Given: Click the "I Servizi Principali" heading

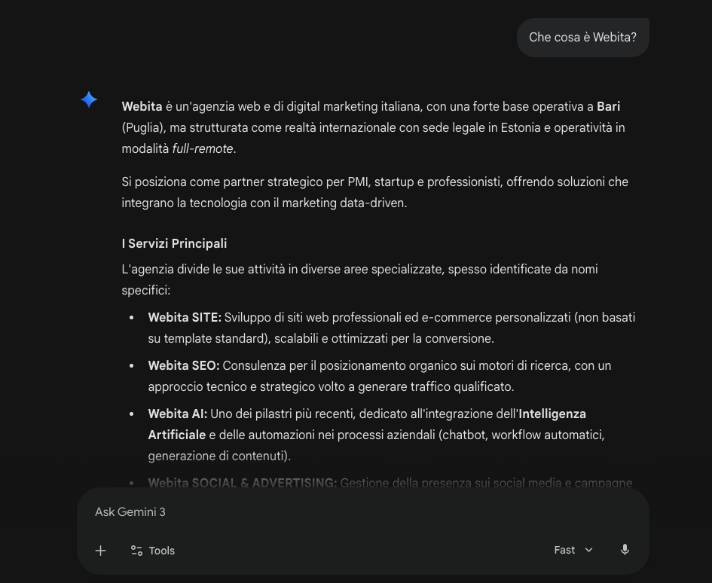Looking at the screenshot, I should 174,243.
